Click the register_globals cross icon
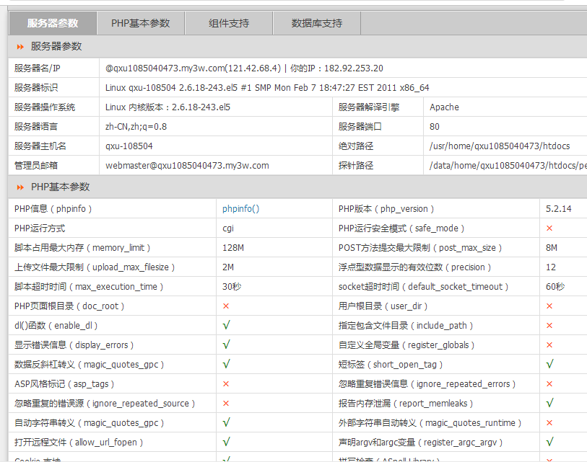Screen dimensions: 587x462 pyautogui.click(x=549, y=345)
